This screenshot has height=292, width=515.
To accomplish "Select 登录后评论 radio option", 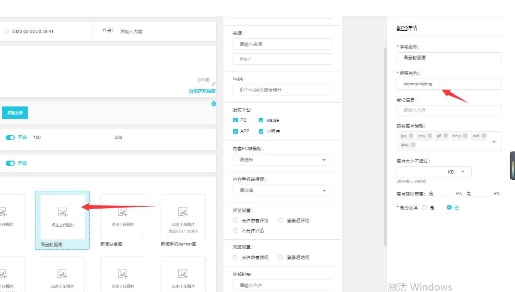I will (x=280, y=221).
